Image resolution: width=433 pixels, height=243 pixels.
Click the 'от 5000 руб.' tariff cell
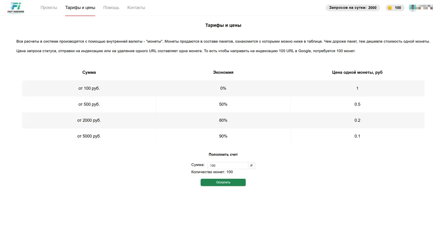pos(89,136)
